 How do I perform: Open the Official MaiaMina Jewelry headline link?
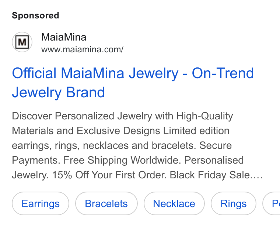point(133,83)
